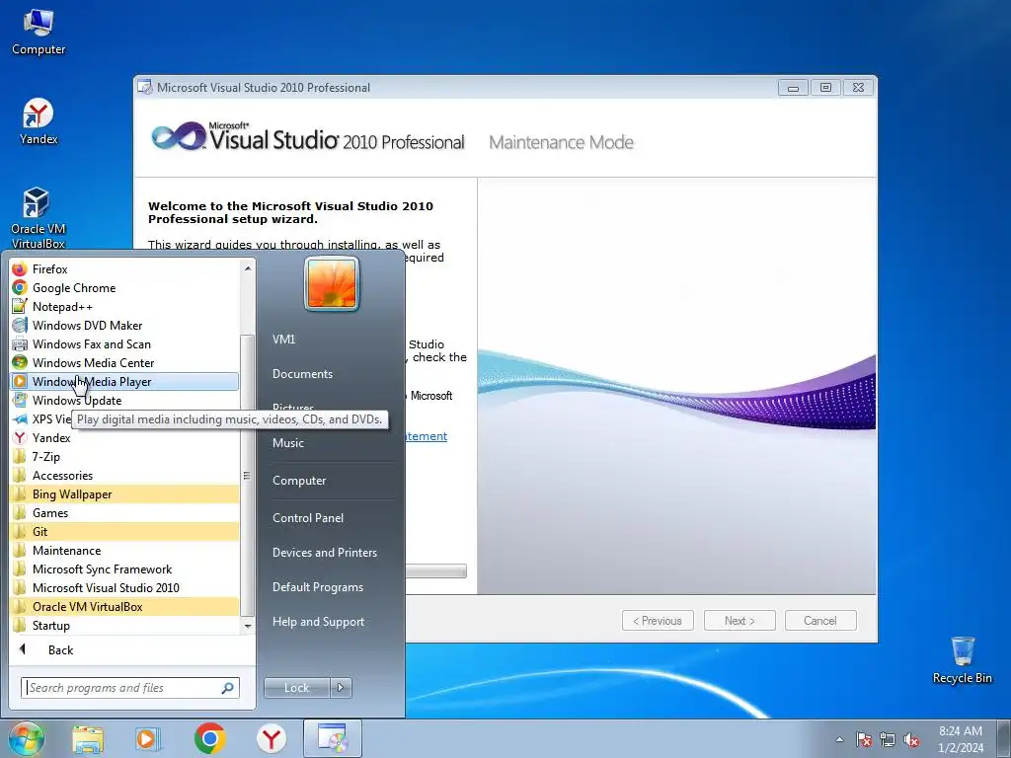Select the Yandex desktop shortcut
The image size is (1011, 758).
(x=39, y=121)
